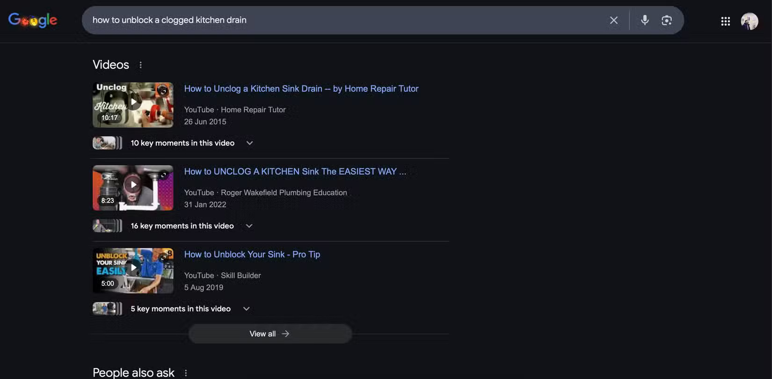
Task: Expand 10 key moments in this video
Action: click(249, 143)
